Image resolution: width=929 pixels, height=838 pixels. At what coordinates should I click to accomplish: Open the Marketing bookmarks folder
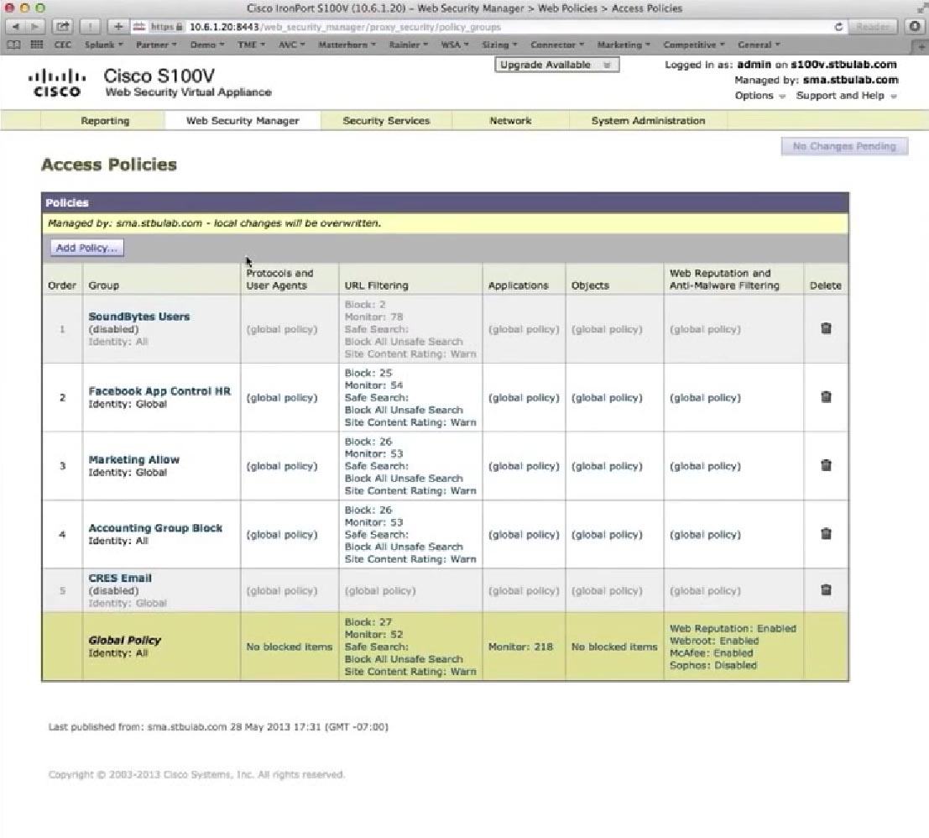coord(624,45)
